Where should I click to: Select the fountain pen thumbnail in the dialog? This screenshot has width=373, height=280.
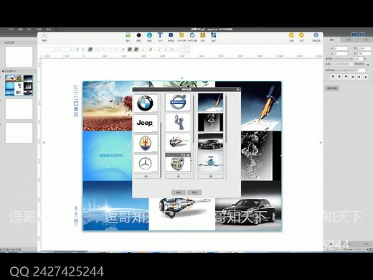click(x=211, y=103)
